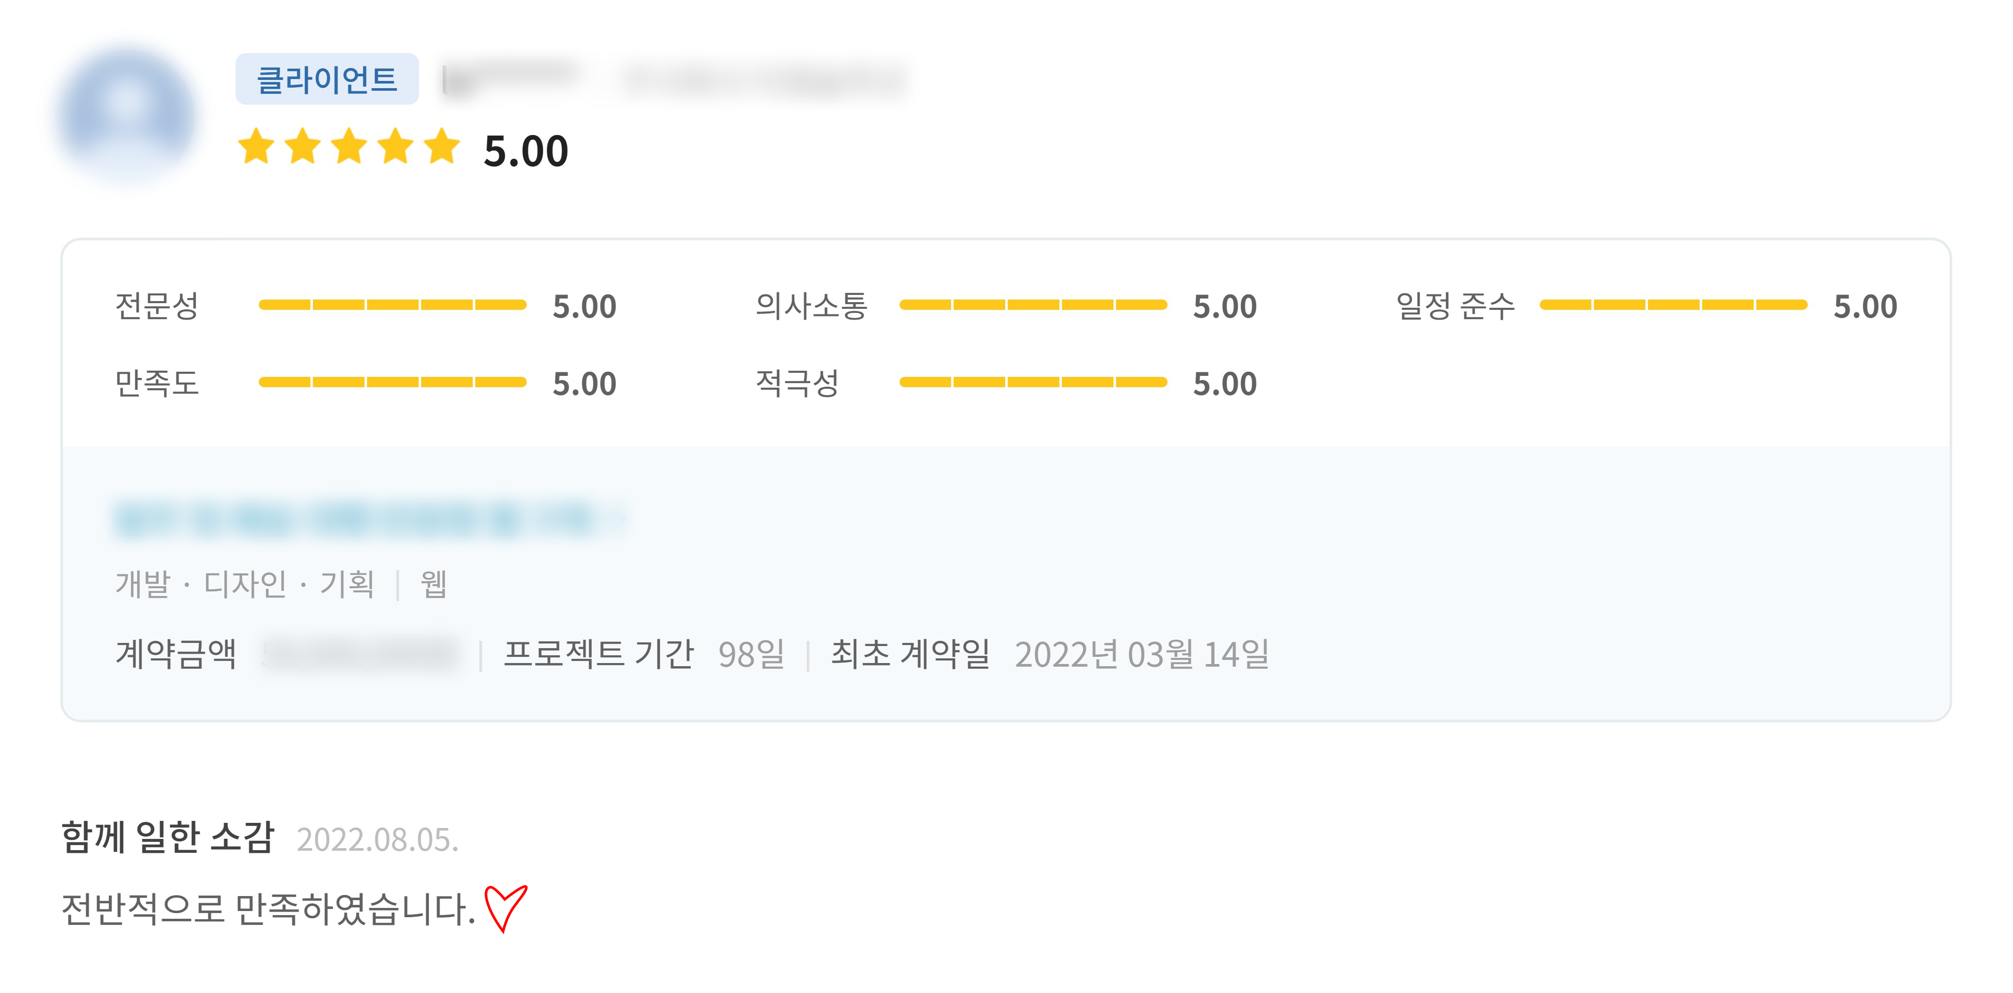Click the 함께 일한 소감 heading

coord(168,837)
